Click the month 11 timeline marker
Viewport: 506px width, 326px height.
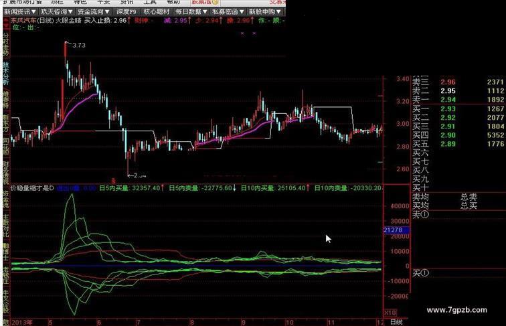click(331, 322)
